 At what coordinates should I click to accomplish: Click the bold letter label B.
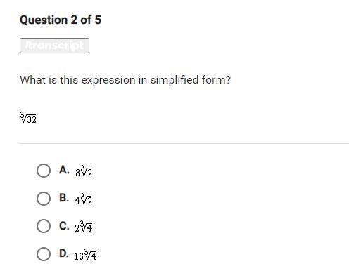[64, 198]
